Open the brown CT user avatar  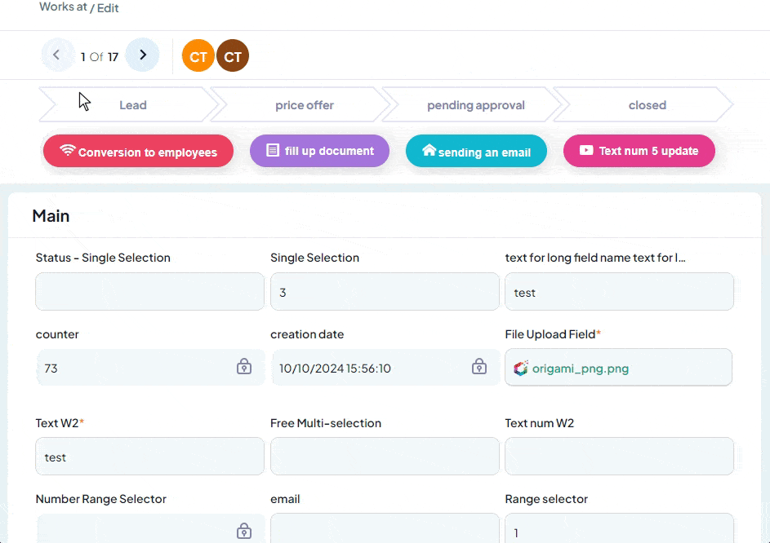233,56
